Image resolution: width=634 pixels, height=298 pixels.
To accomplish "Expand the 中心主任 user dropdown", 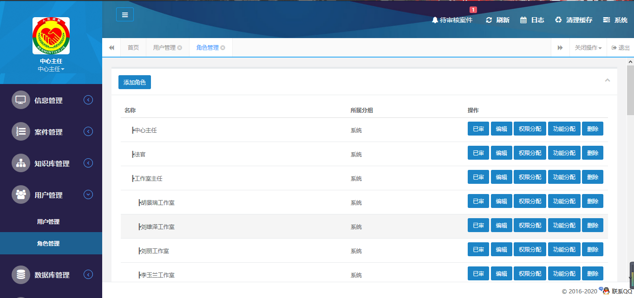I will pos(51,69).
